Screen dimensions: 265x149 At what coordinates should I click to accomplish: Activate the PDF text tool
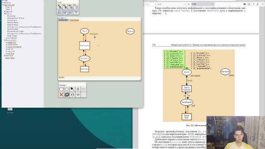pos(254,4)
